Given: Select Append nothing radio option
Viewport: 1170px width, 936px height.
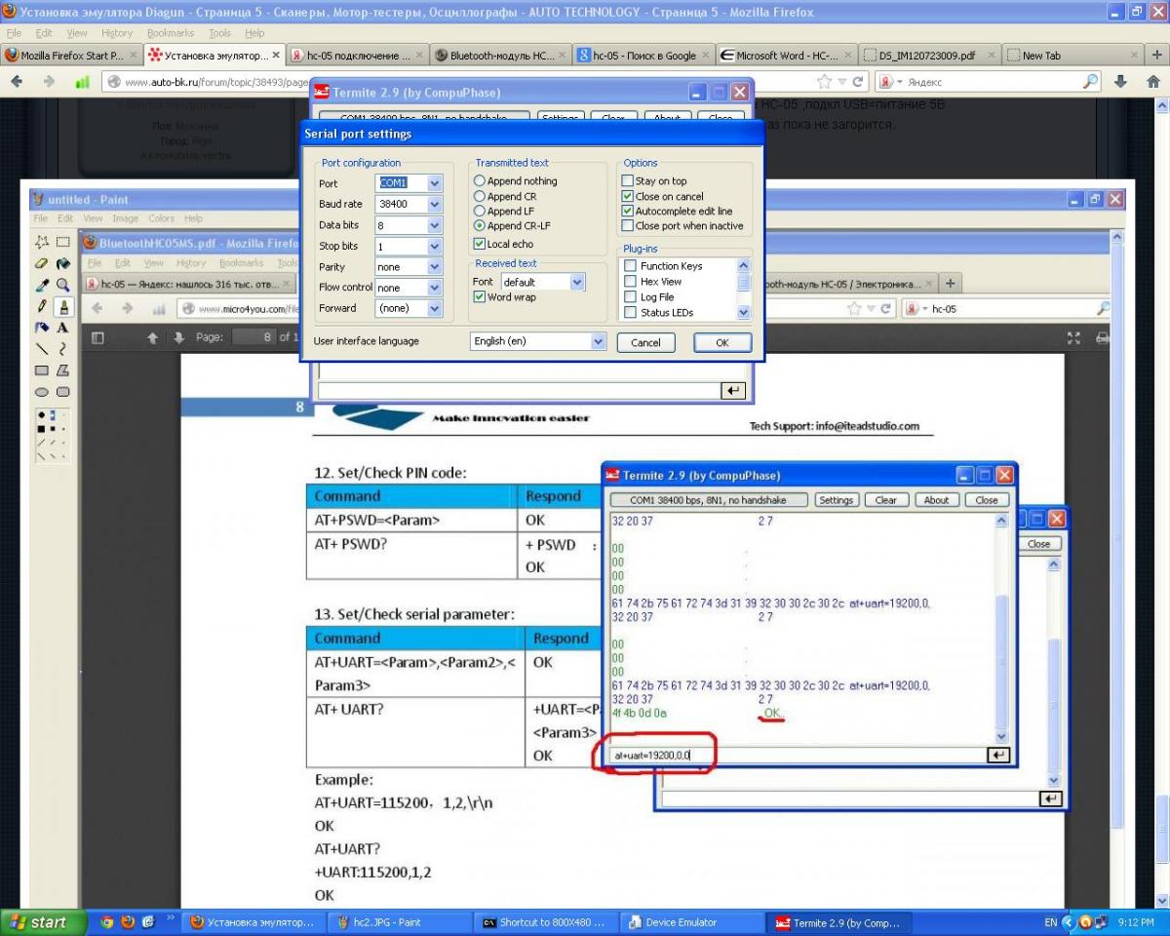Looking at the screenshot, I should [x=516, y=181].
